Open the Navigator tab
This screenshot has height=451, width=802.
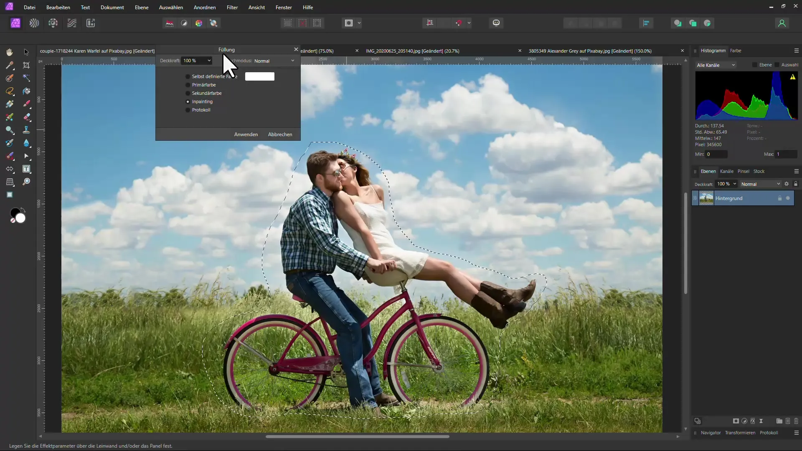click(711, 433)
